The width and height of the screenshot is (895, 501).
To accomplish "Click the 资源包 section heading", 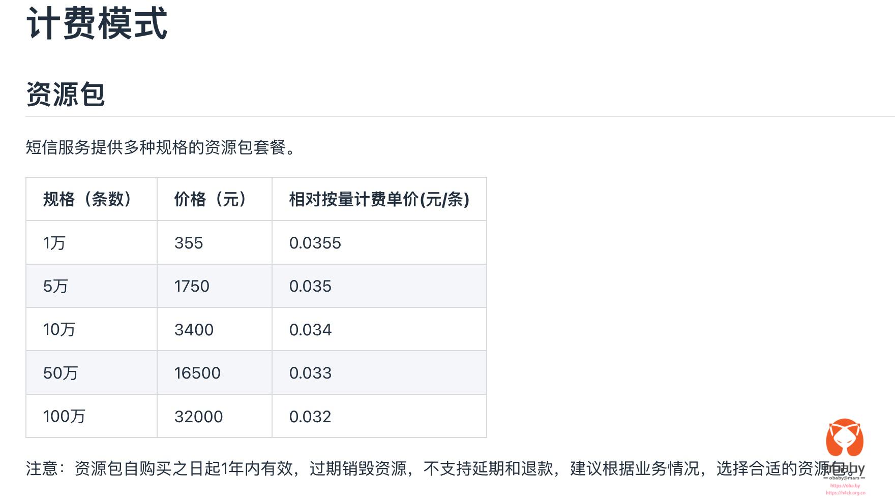I will 66,95.
